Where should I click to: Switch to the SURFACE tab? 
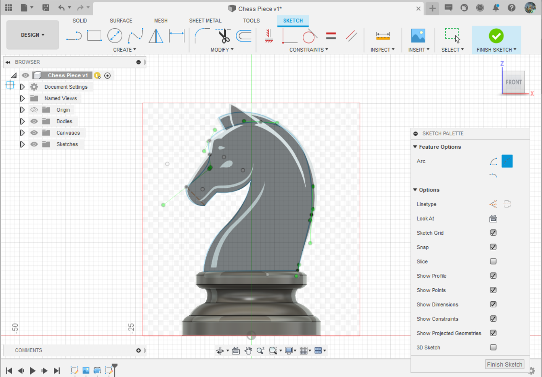[x=121, y=21]
